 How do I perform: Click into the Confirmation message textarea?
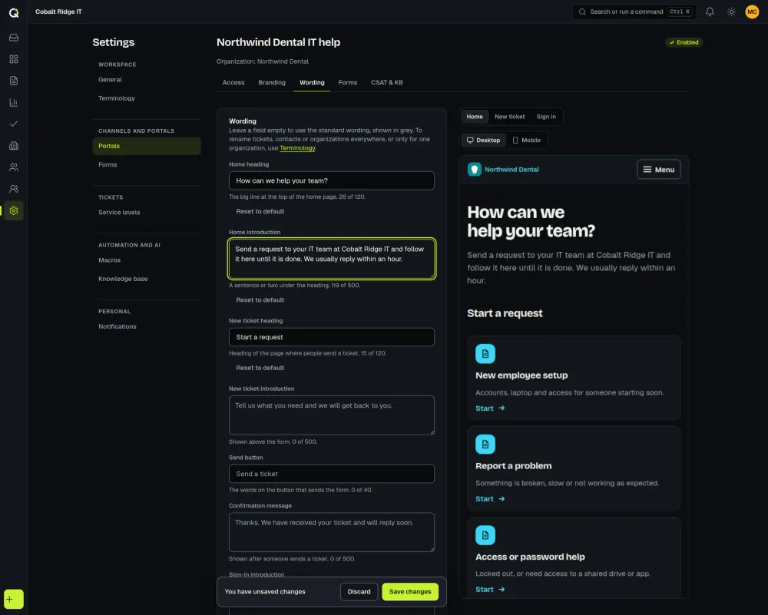click(x=332, y=532)
